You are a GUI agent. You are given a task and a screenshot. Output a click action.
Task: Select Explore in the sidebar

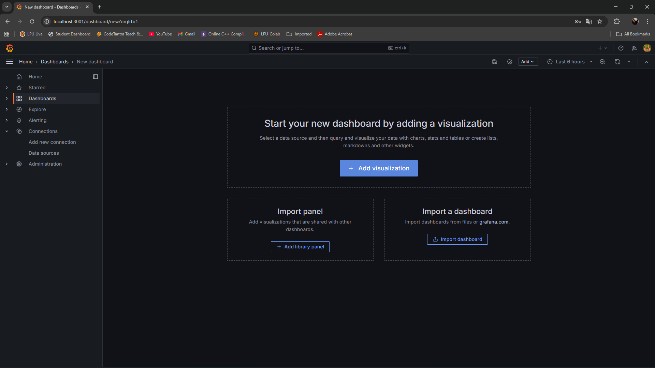(37, 109)
